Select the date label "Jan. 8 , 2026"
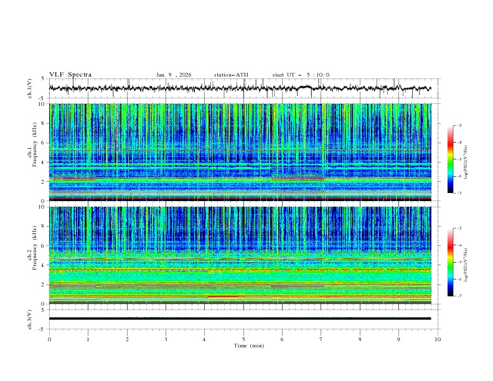Screen dimensions: 493x381 click(174, 75)
